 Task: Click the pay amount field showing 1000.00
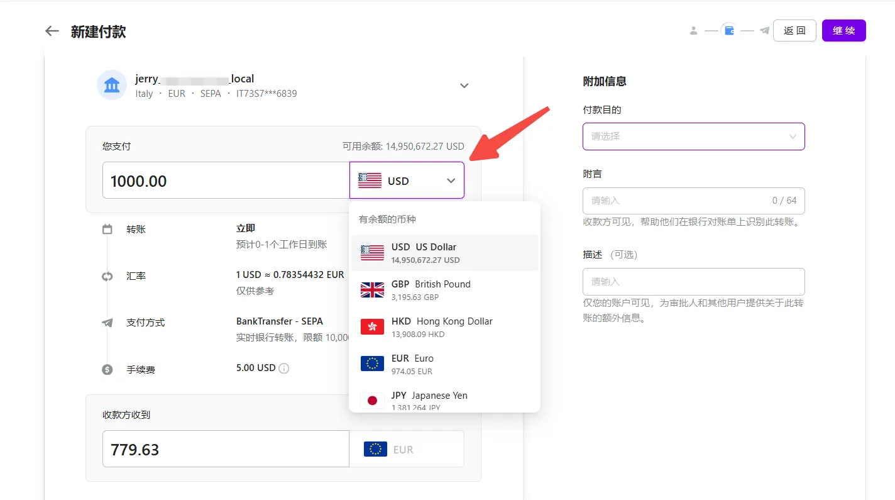tap(226, 181)
